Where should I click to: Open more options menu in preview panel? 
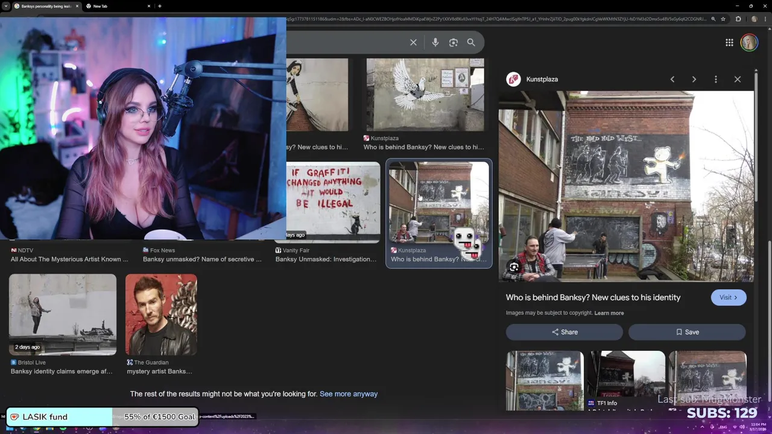[x=716, y=79]
